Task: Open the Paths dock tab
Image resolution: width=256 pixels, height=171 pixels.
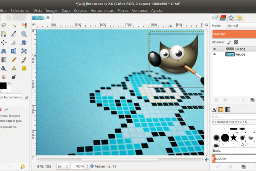Action: point(231,18)
